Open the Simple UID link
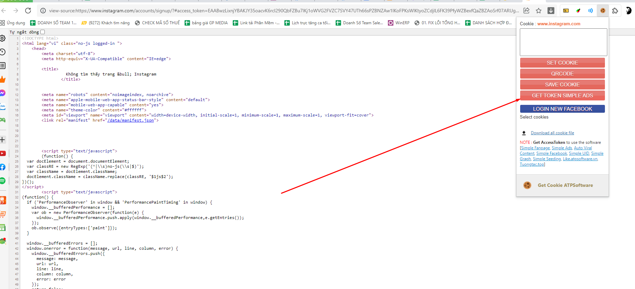Image resolution: width=635 pixels, height=289 pixels. (x=579, y=153)
